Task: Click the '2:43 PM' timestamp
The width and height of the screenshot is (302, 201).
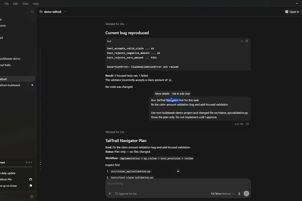Action: [x=239, y=124]
